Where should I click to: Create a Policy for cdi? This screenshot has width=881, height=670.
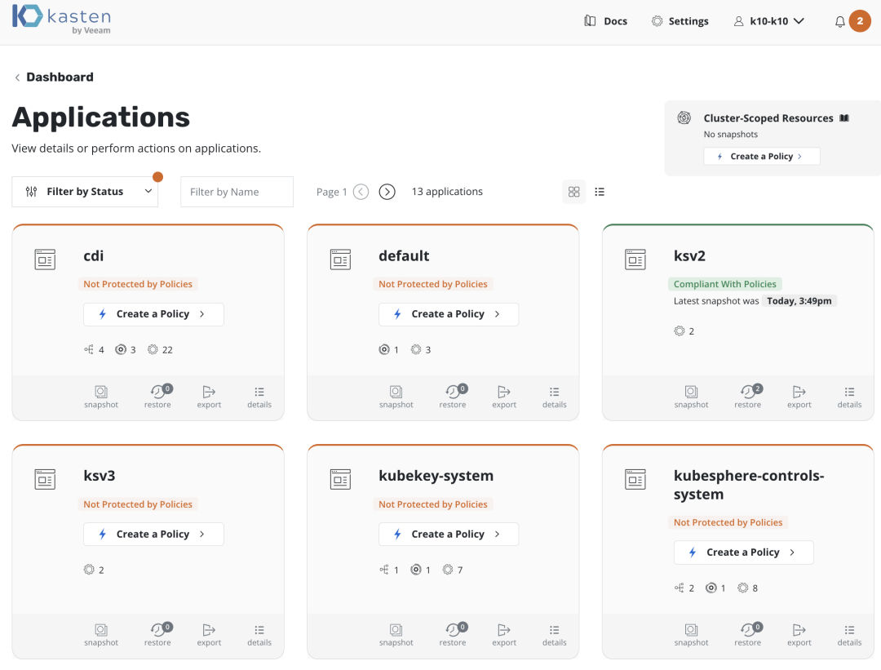(153, 314)
